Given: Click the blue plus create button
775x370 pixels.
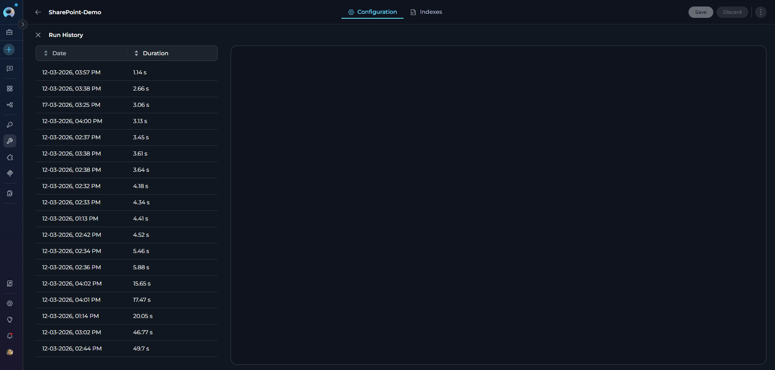Looking at the screenshot, I should pyautogui.click(x=9, y=50).
